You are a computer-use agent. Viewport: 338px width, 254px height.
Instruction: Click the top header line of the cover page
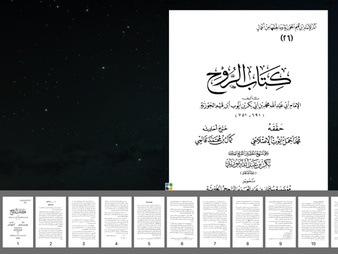click(287, 28)
